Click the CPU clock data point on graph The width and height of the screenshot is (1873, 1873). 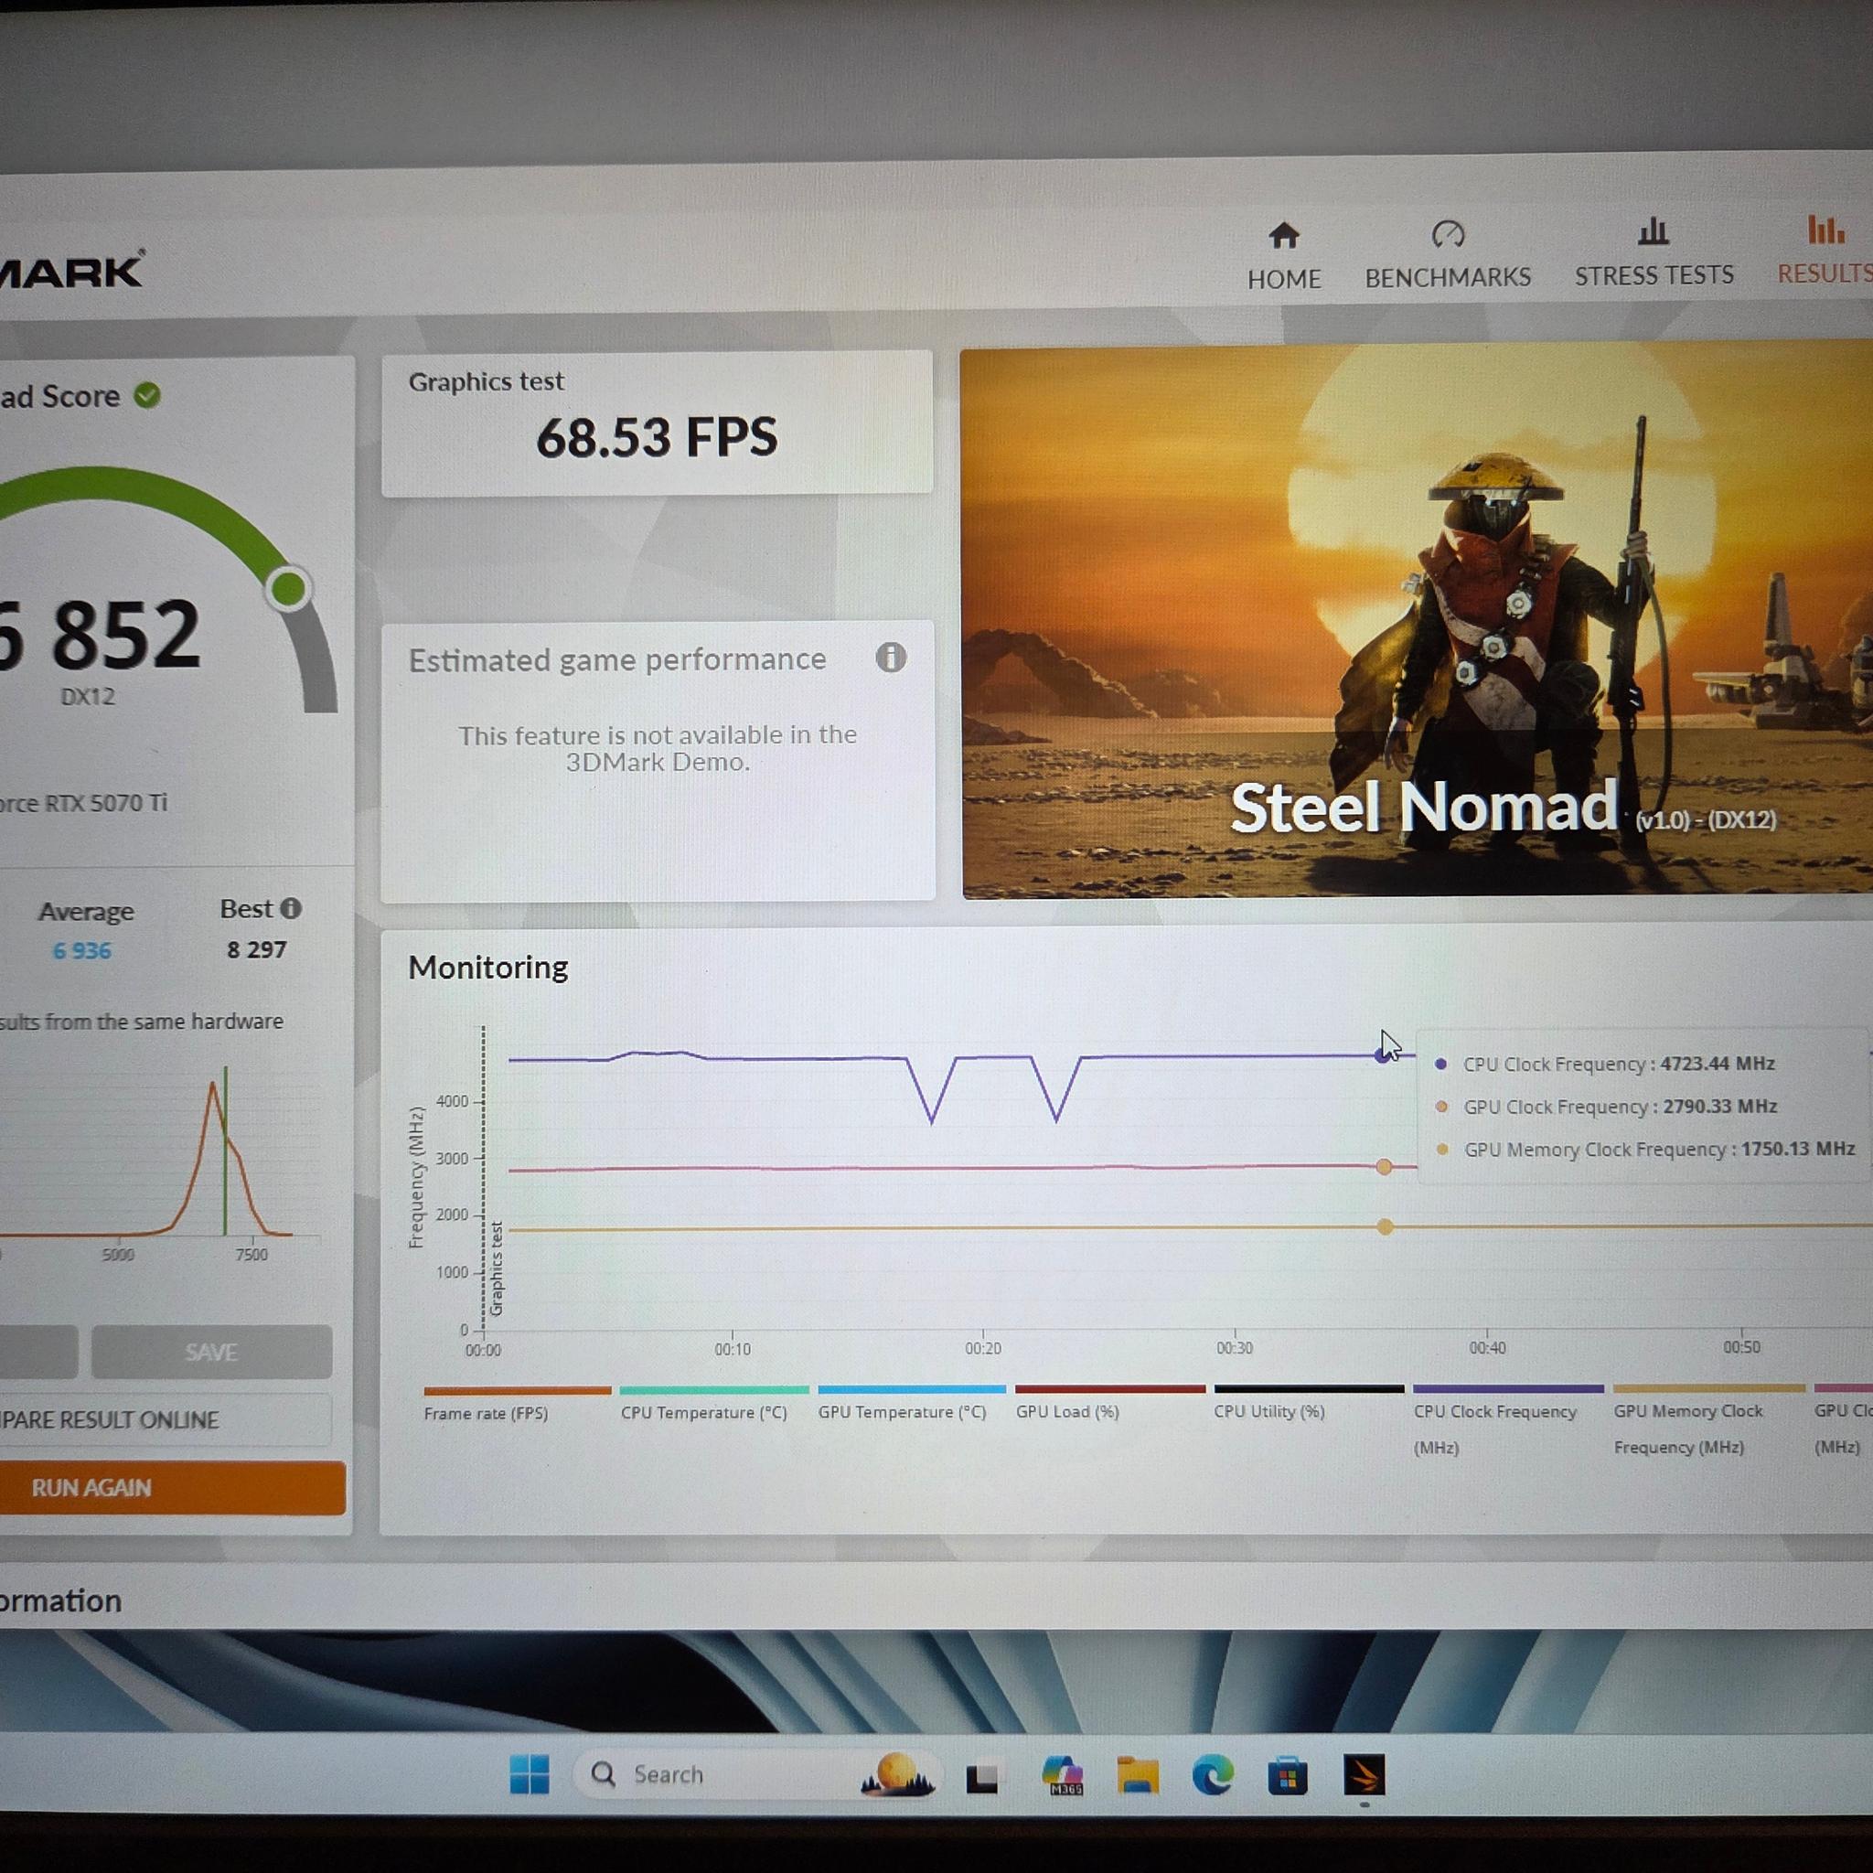pyautogui.click(x=1384, y=1054)
